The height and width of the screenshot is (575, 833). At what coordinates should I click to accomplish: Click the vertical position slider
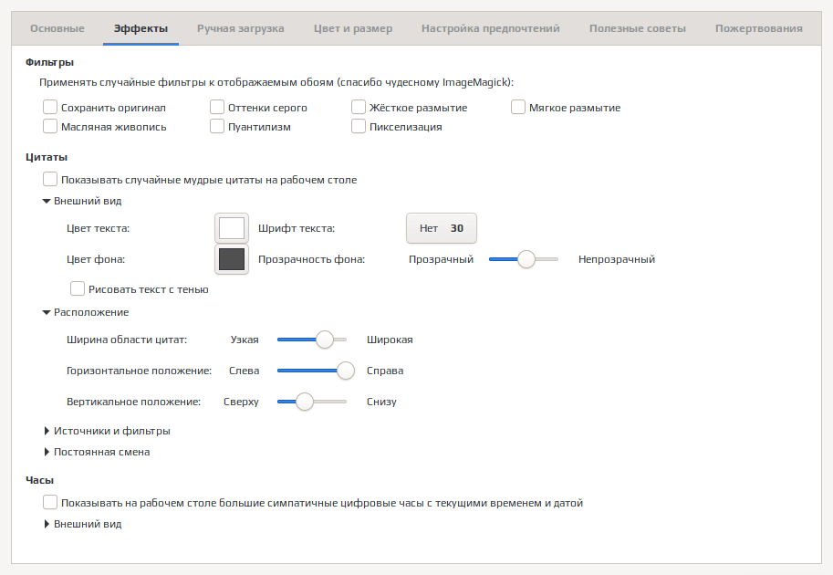coord(312,402)
